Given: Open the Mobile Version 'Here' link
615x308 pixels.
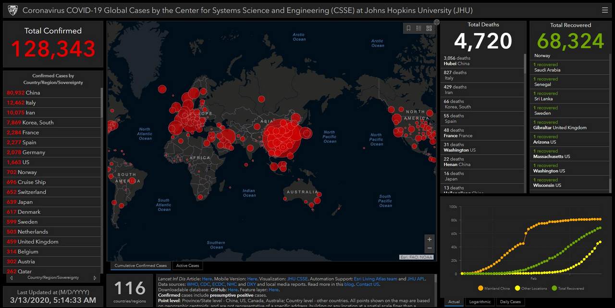Looking at the screenshot, I should pos(252,279).
